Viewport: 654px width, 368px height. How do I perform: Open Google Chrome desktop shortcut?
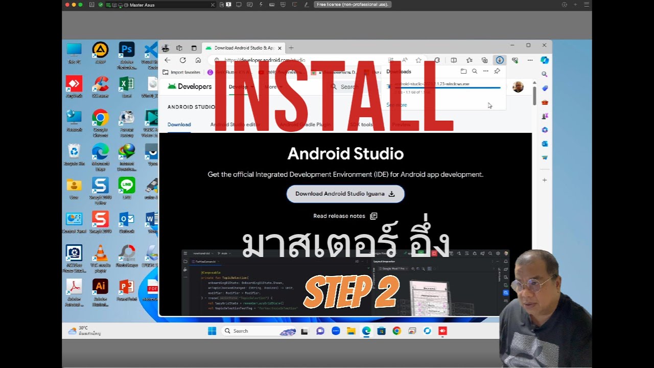[100, 123]
